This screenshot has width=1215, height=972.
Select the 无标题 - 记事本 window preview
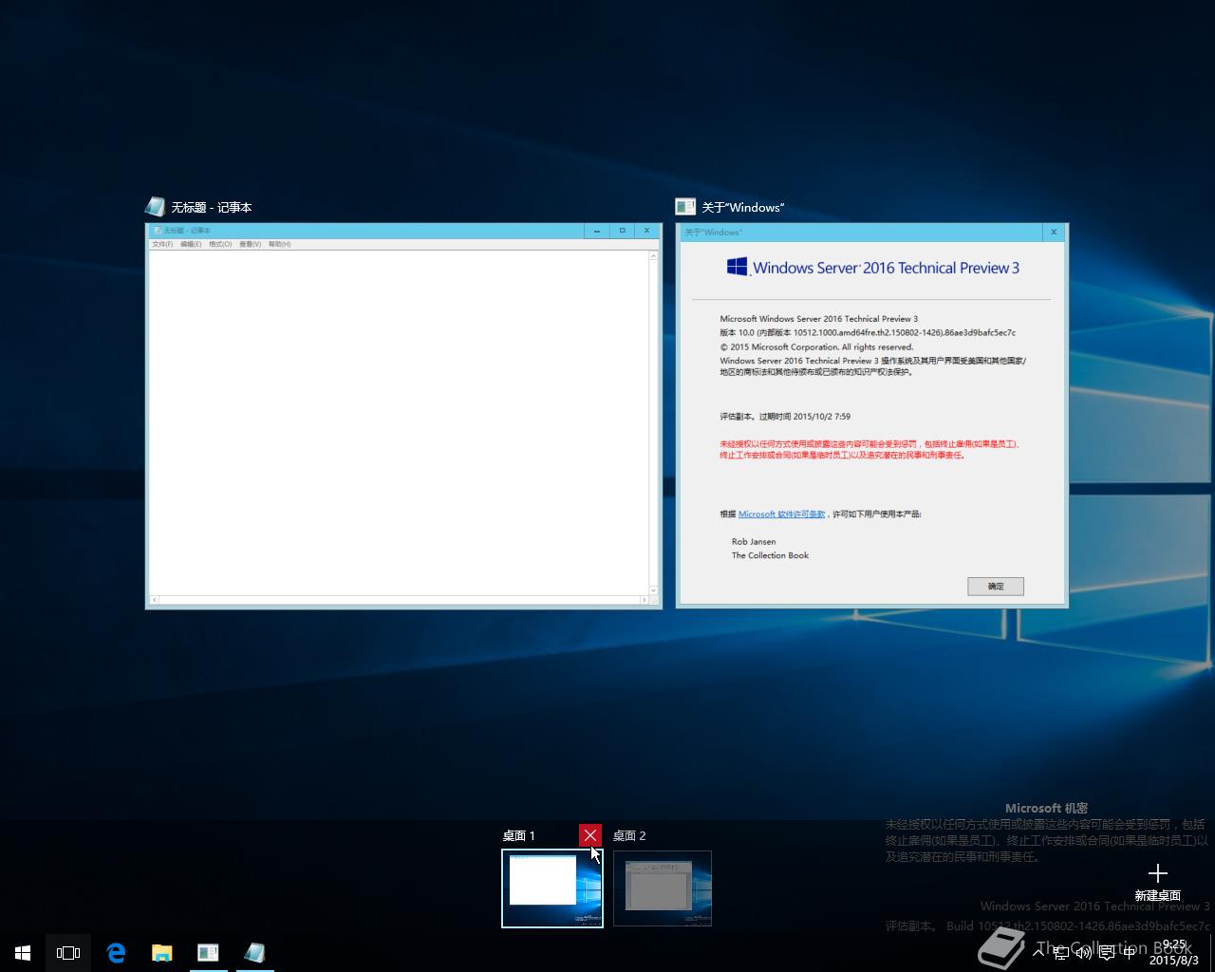pyautogui.click(x=403, y=416)
